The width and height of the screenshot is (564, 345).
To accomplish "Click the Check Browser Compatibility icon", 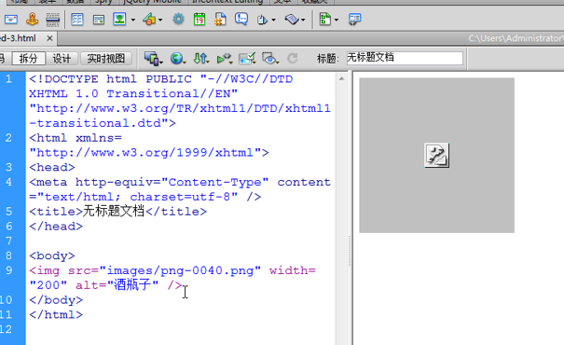I will point(247,59).
